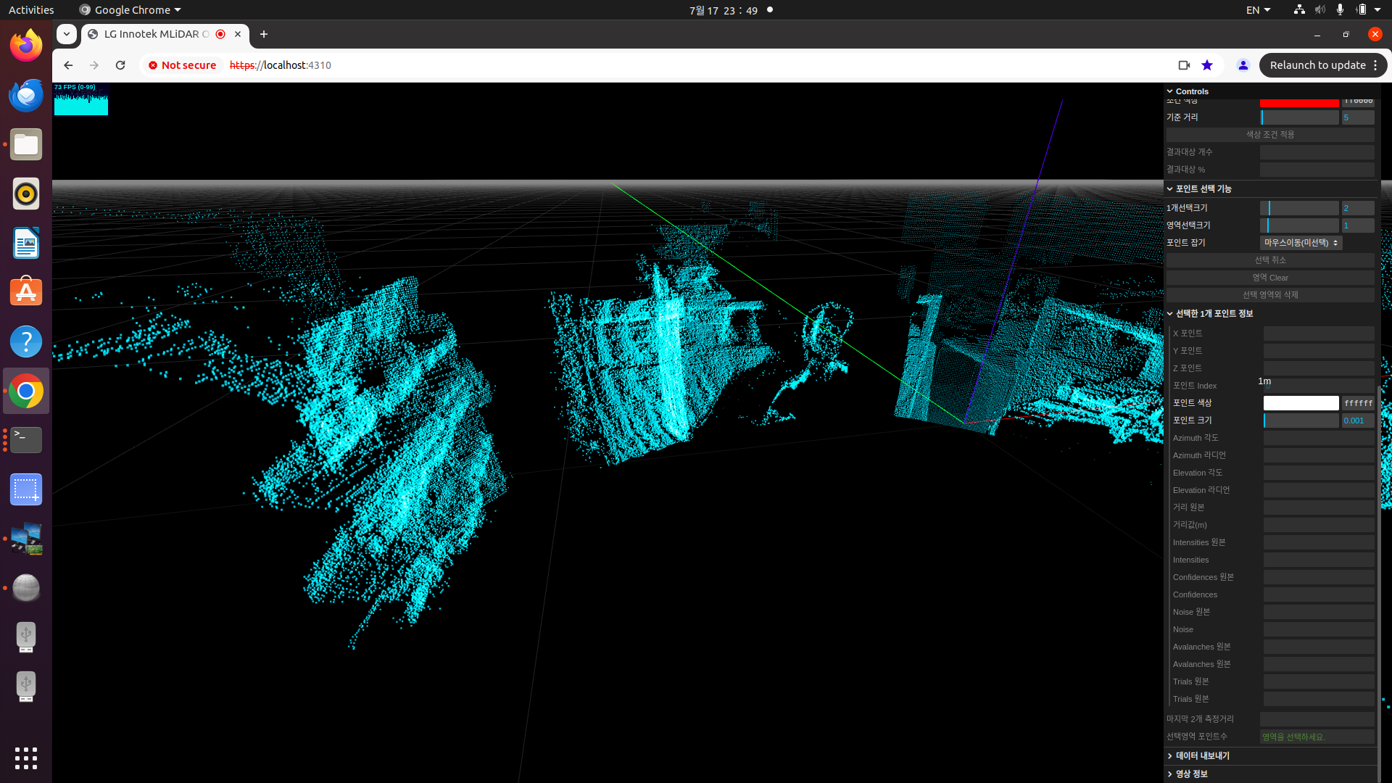Click the Firefox icon in the dock
This screenshot has width=1392, height=783.
click(26, 45)
